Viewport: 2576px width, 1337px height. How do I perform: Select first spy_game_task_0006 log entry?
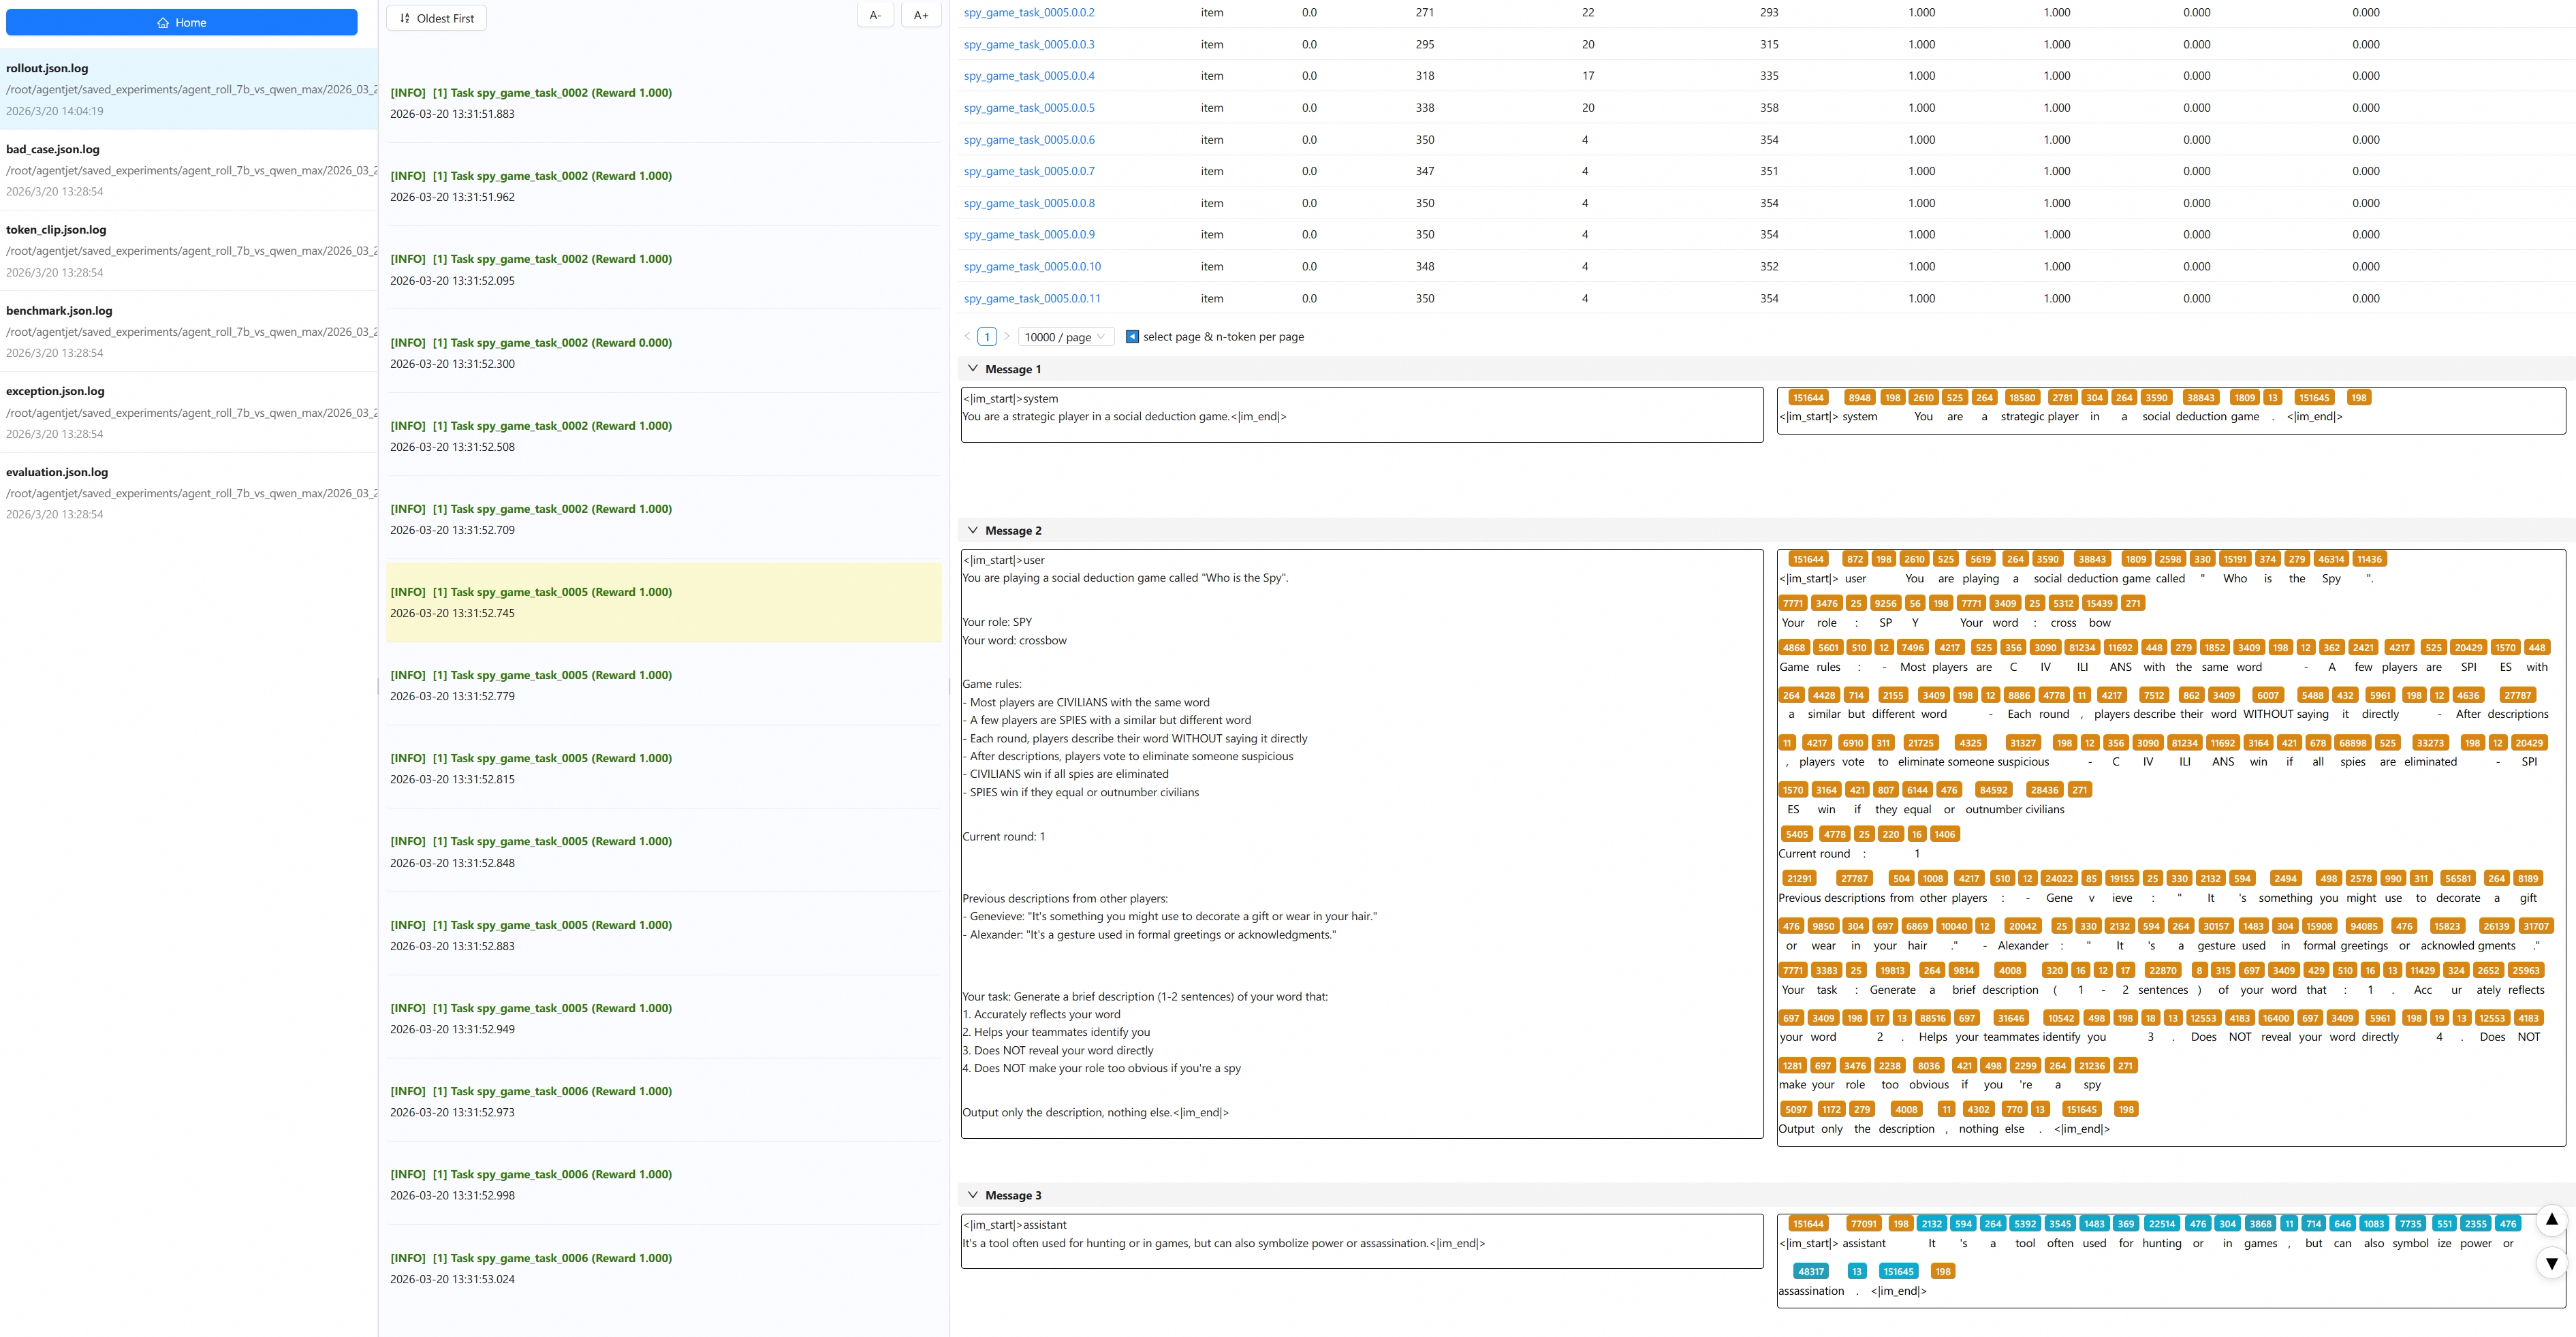[x=531, y=1092]
